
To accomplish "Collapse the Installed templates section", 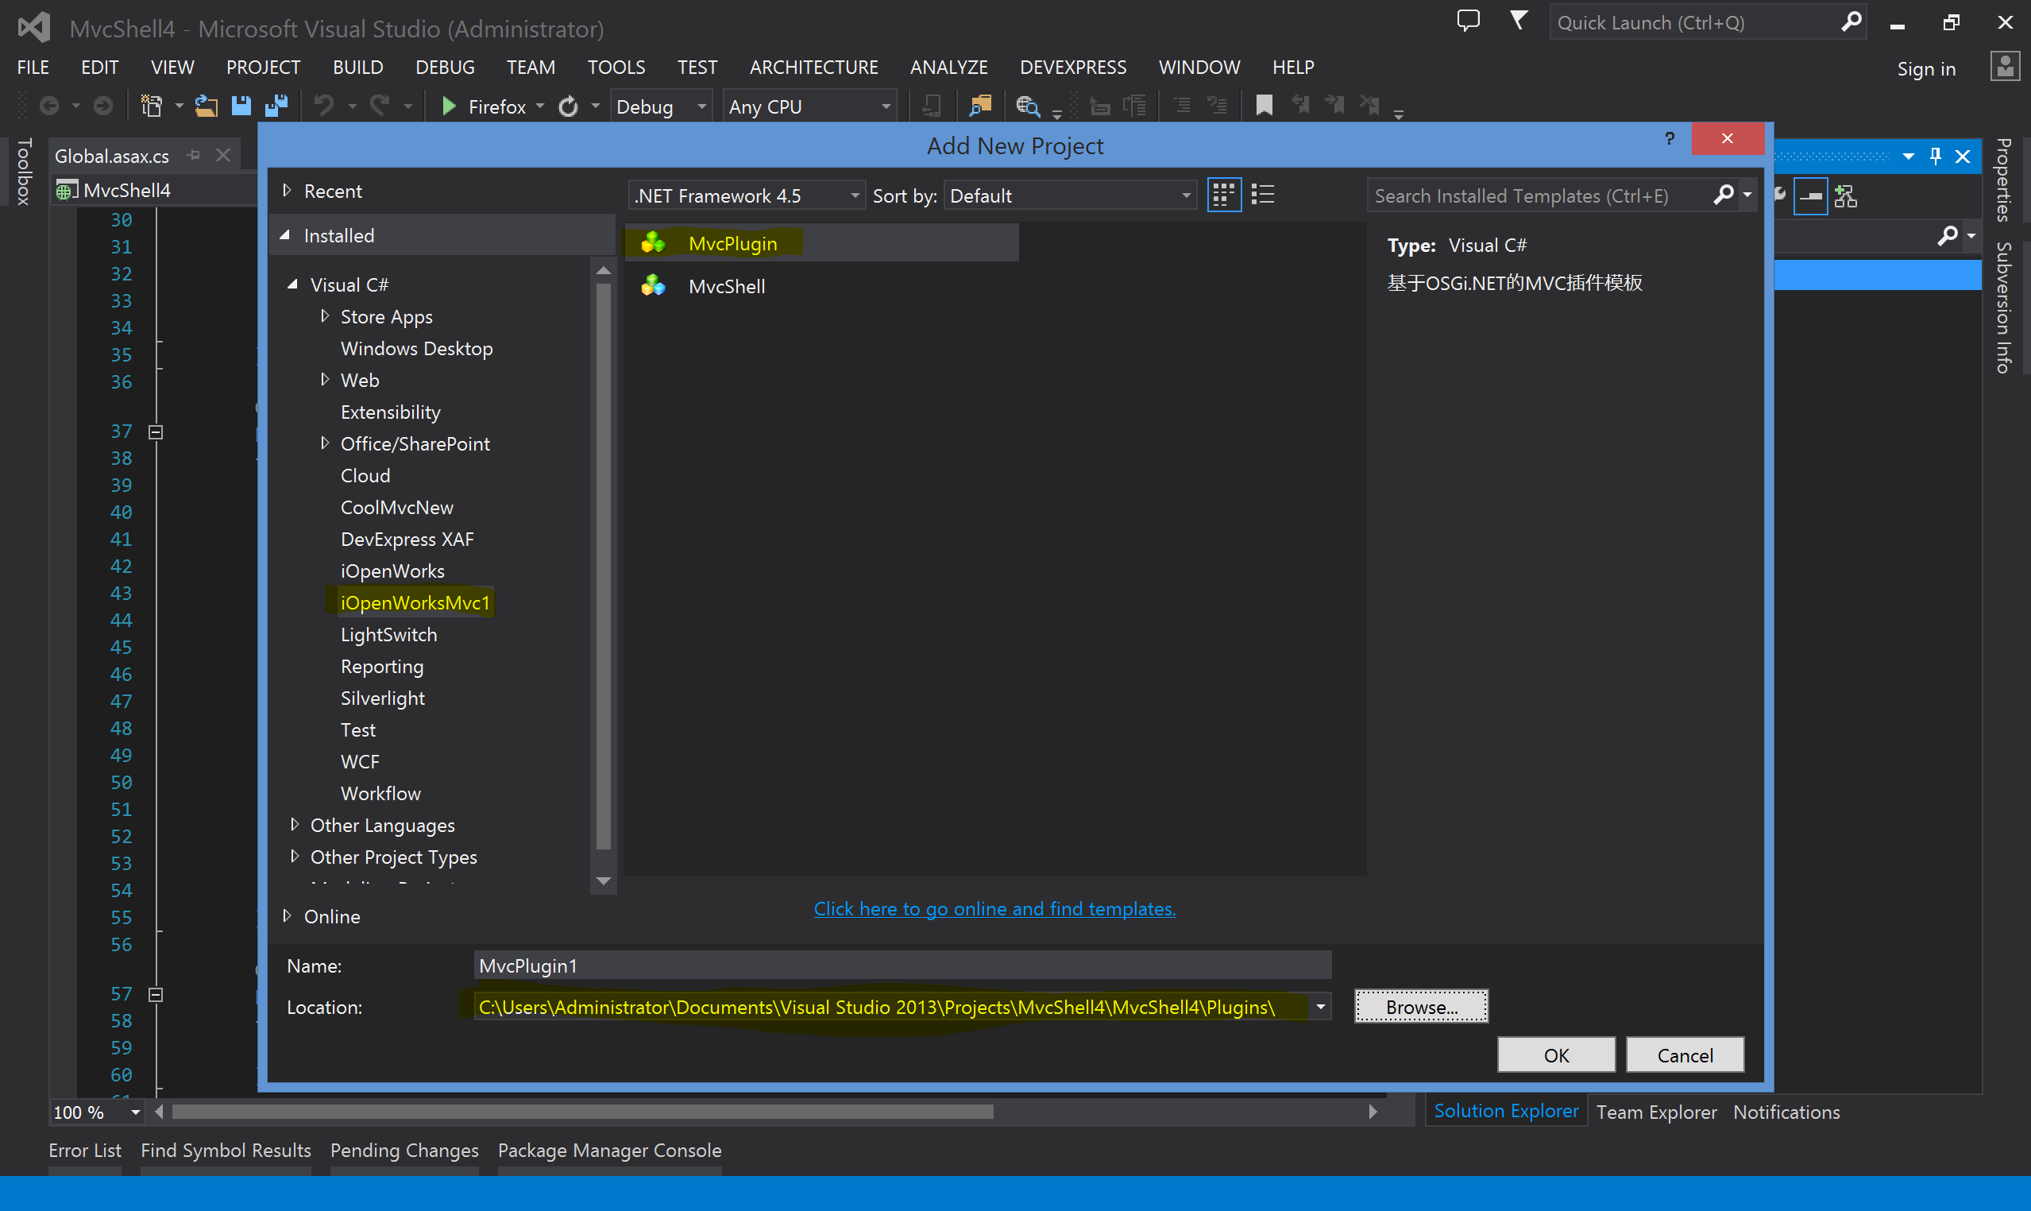I will [x=285, y=235].
